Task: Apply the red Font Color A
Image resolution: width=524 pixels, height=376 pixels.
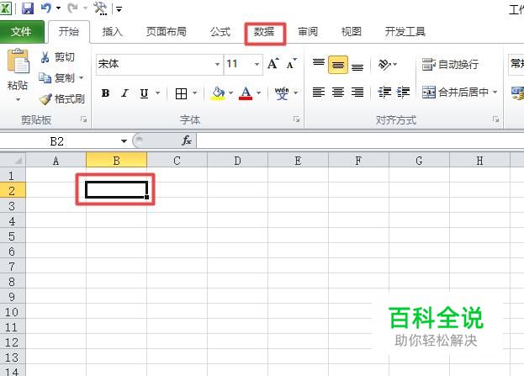Action: (x=246, y=93)
